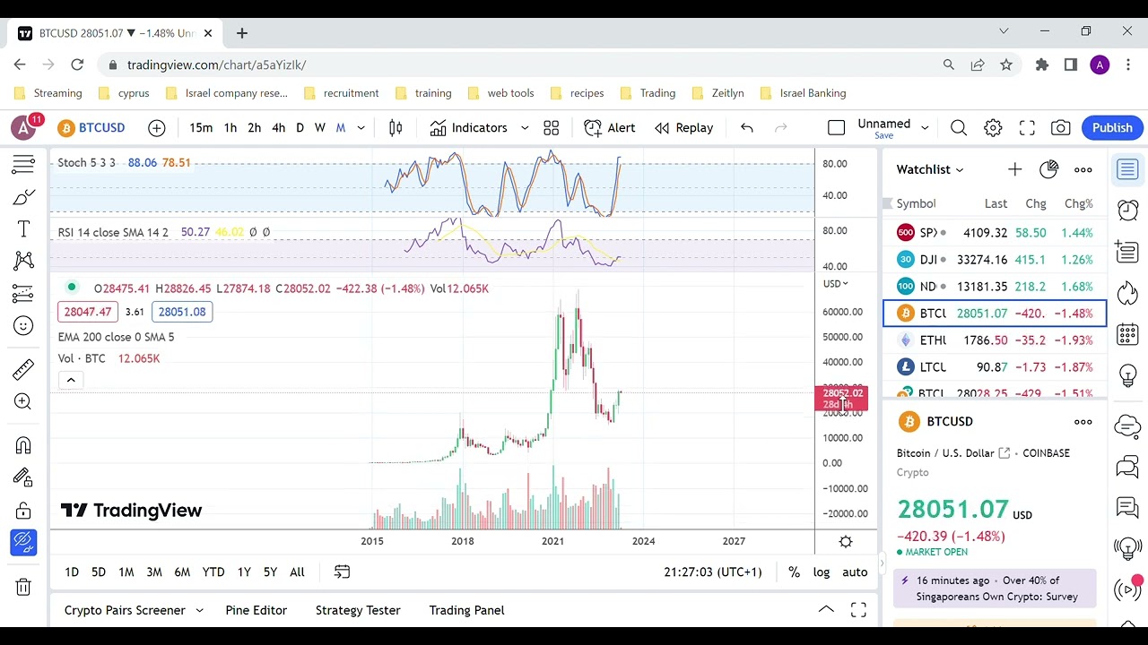Click the Publish button
Image resolution: width=1148 pixels, height=645 pixels.
[1112, 128]
